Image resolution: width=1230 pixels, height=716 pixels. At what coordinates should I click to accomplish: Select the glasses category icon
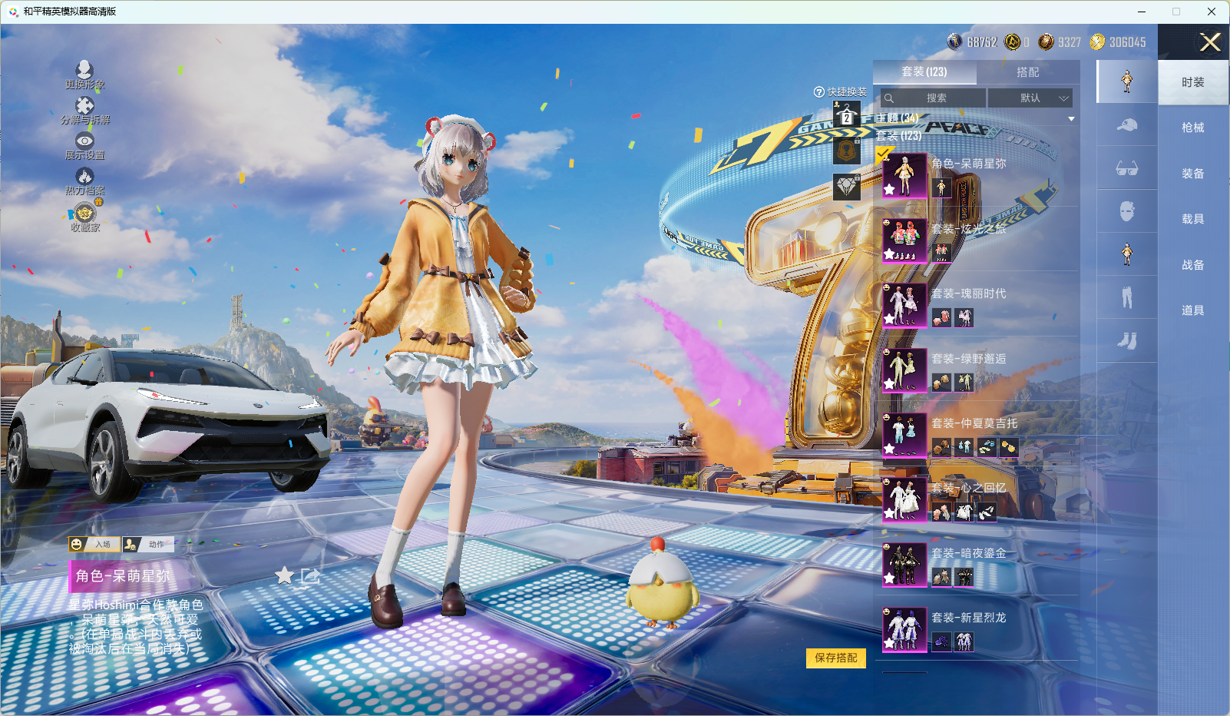click(1126, 168)
